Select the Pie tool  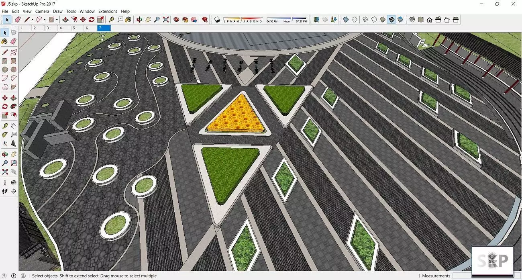(13, 87)
